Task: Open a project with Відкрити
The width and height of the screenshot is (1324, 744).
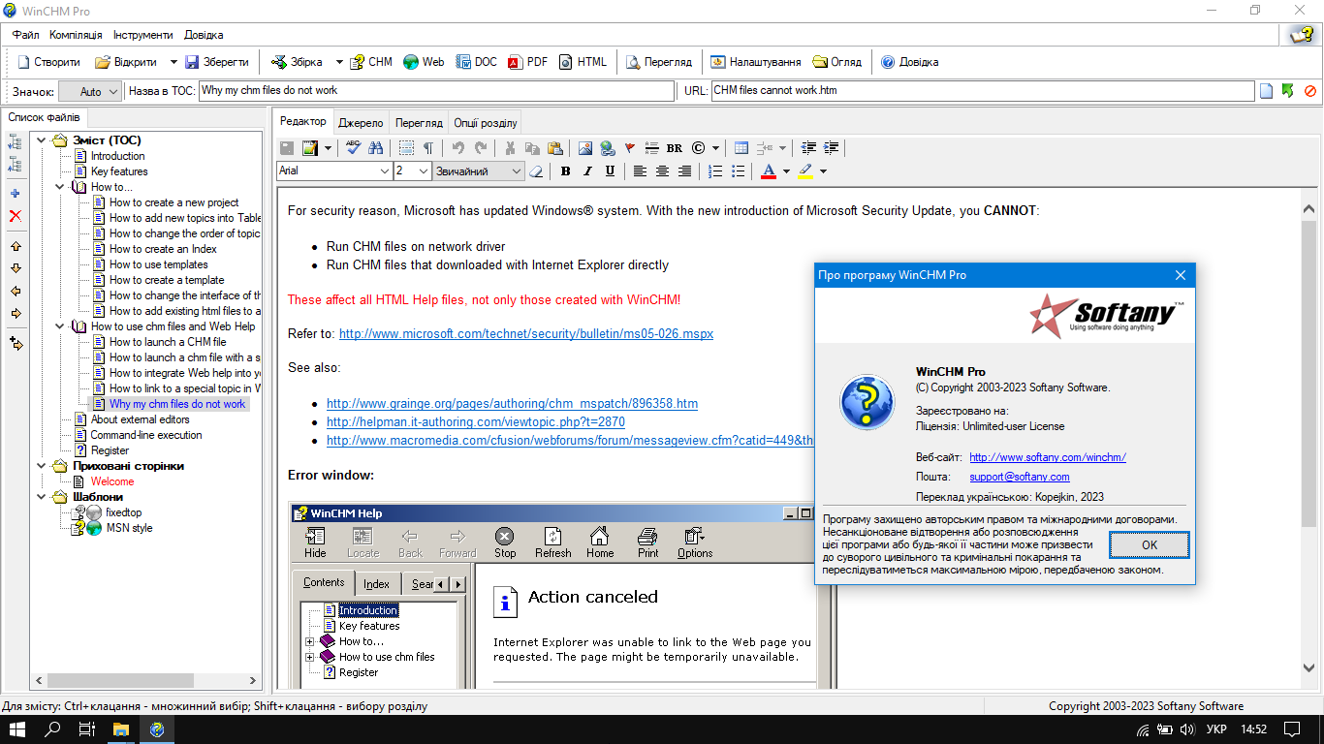Action: coord(125,62)
